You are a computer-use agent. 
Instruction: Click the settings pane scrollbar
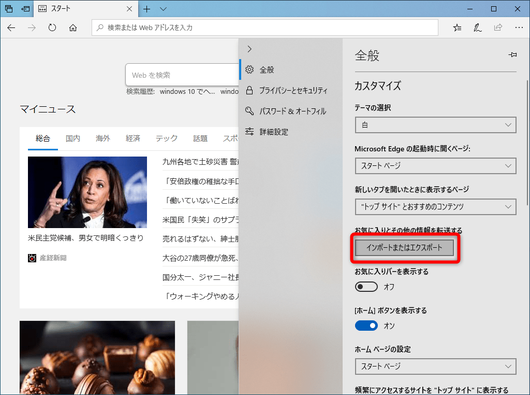click(x=527, y=143)
